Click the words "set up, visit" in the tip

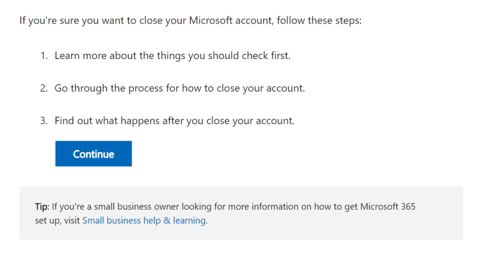(58, 221)
